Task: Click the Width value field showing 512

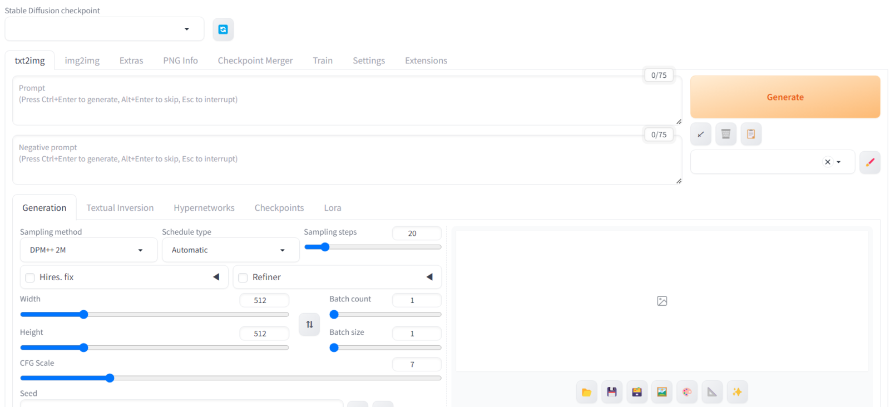Action: point(264,300)
